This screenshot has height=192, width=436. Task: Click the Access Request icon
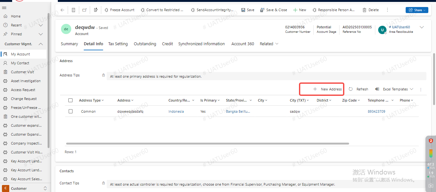(5, 90)
